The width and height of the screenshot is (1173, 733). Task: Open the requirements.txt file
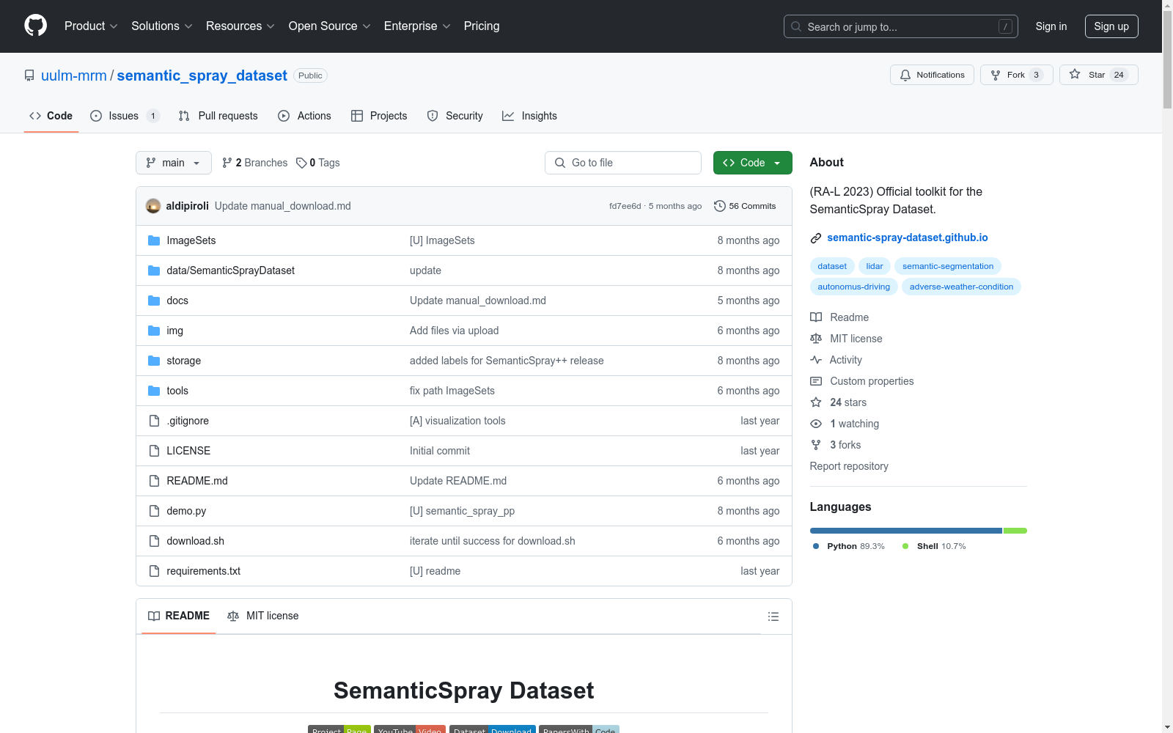pos(203,571)
